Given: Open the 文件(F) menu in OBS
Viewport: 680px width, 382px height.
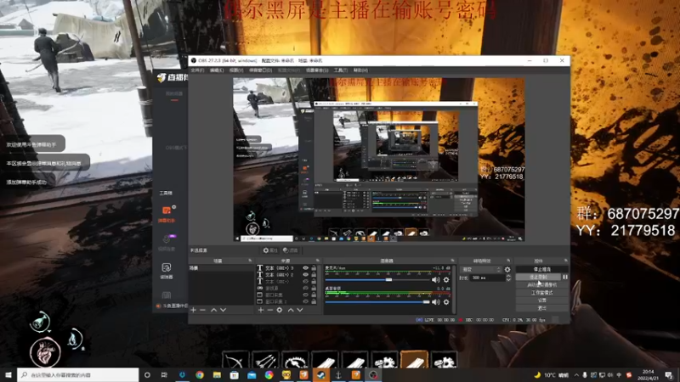Looking at the screenshot, I should 197,70.
